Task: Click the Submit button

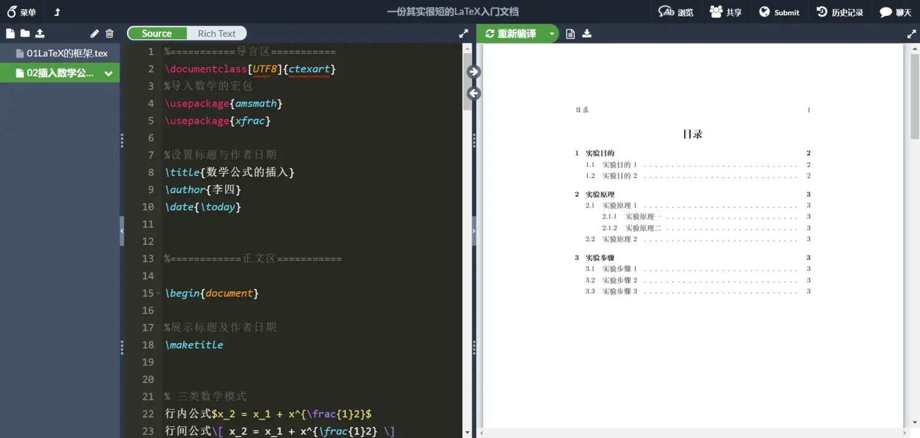Action: click(780, 12)
